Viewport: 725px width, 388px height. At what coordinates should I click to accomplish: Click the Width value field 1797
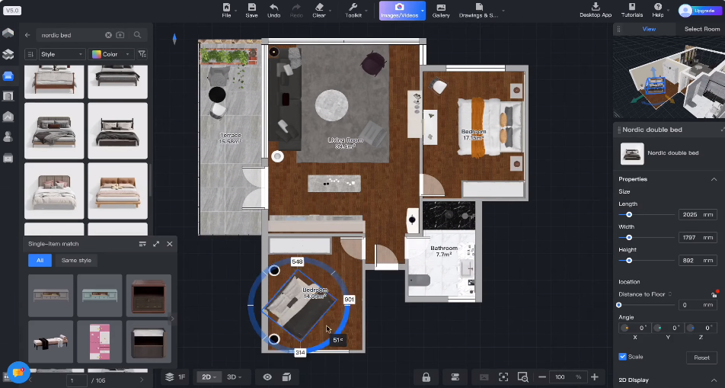point(698,238)
